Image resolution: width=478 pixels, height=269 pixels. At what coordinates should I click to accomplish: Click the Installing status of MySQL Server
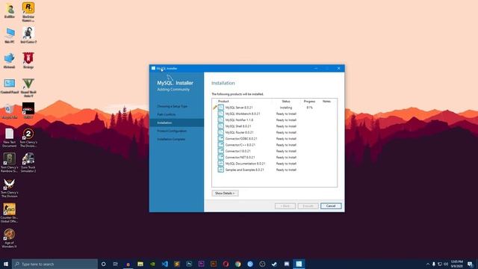[x=286, y=108]
